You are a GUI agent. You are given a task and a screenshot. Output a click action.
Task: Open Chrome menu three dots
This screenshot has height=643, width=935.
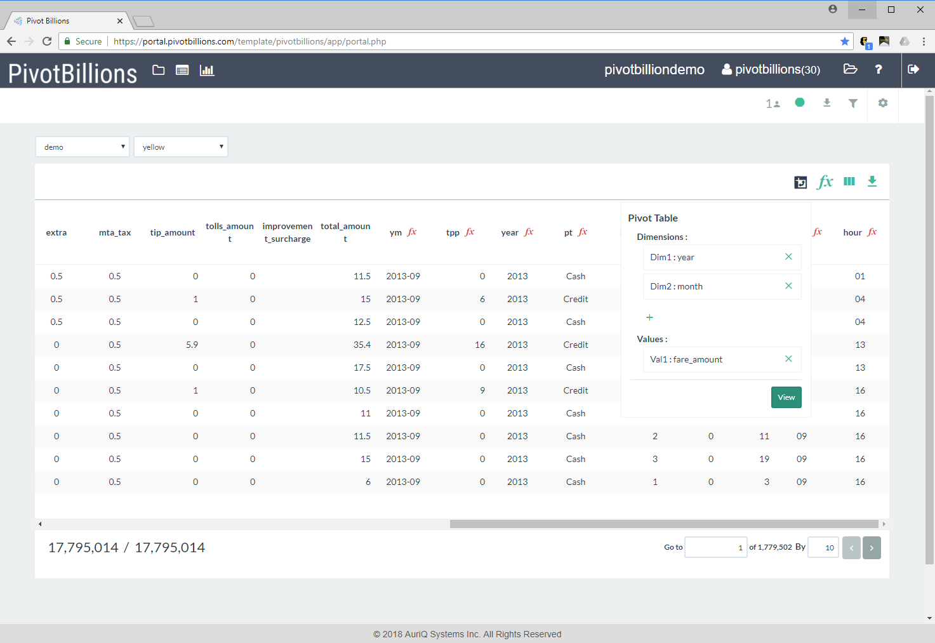click(924, 41)
